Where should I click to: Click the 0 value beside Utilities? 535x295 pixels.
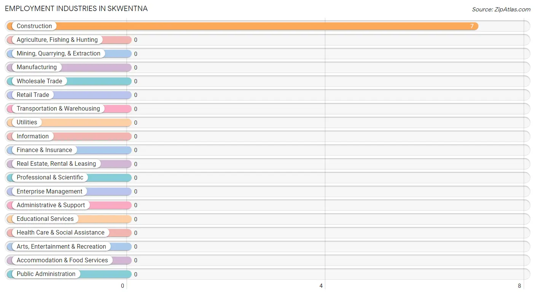[x=135, y=123]
